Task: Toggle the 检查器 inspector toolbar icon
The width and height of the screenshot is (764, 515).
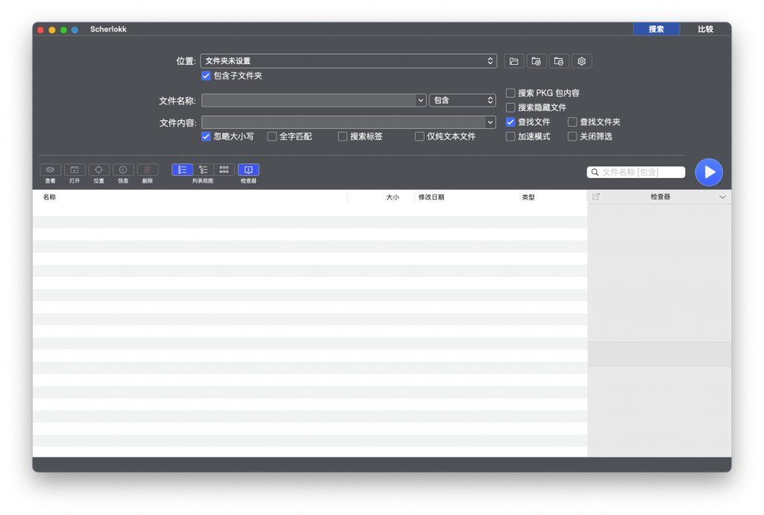Action: coord(248,169)
